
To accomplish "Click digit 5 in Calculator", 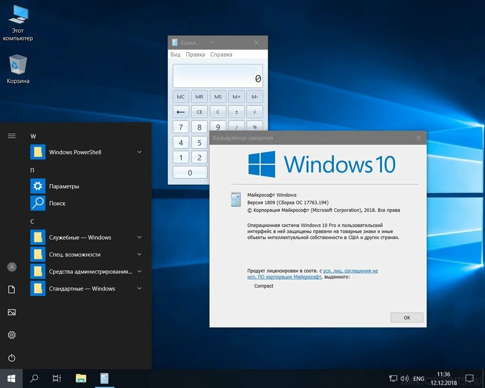I will tap(199, 143).
